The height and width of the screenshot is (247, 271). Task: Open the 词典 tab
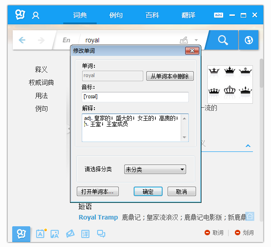click(x=80, y=15)
